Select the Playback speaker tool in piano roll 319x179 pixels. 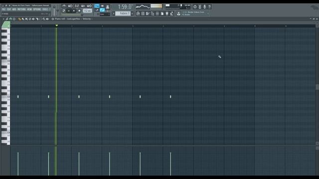pos(47,19)
